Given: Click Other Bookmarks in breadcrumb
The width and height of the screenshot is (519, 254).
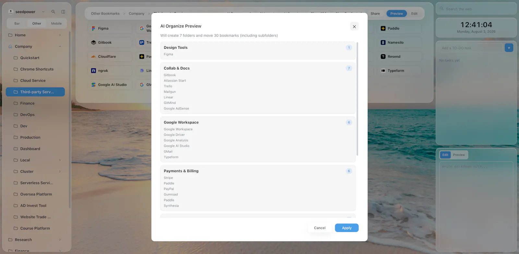Looking at the screenshot, I should 105,14.
